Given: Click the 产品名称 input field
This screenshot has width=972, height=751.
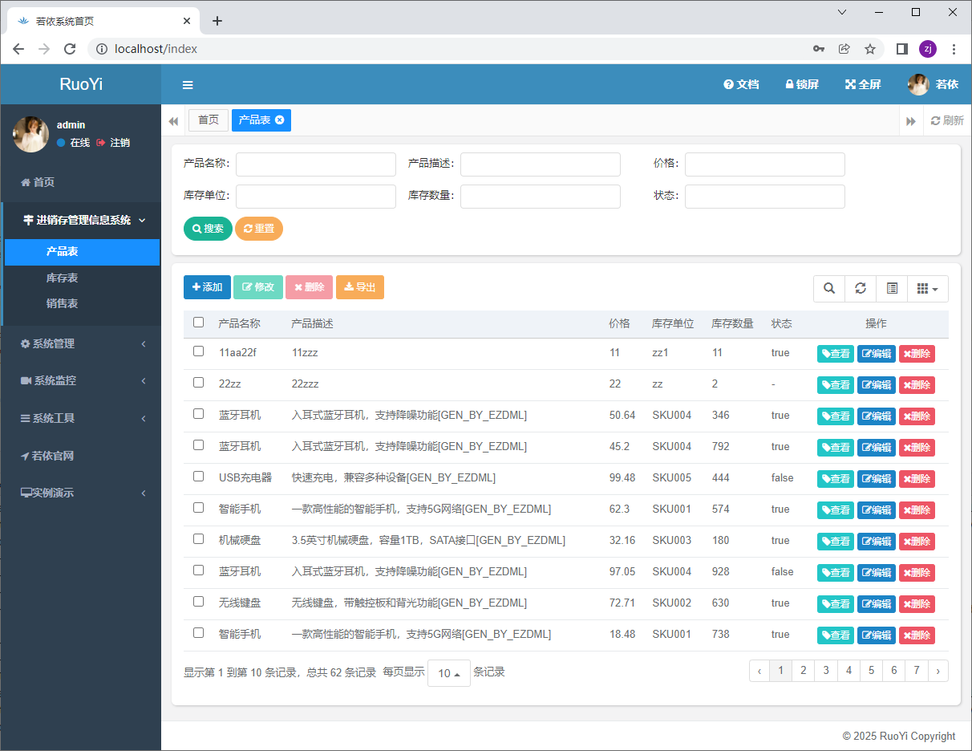Looking at the screenshot, I should tap(316, 164).
